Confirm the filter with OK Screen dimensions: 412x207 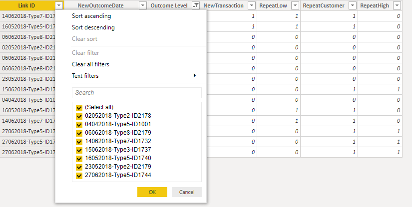(152, 192)
